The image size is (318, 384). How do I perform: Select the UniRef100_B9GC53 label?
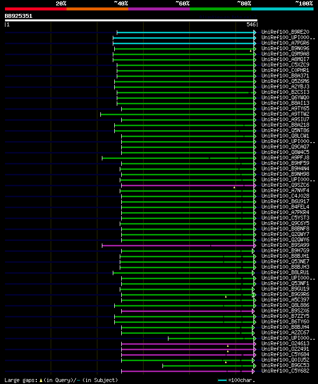[285, 366]
